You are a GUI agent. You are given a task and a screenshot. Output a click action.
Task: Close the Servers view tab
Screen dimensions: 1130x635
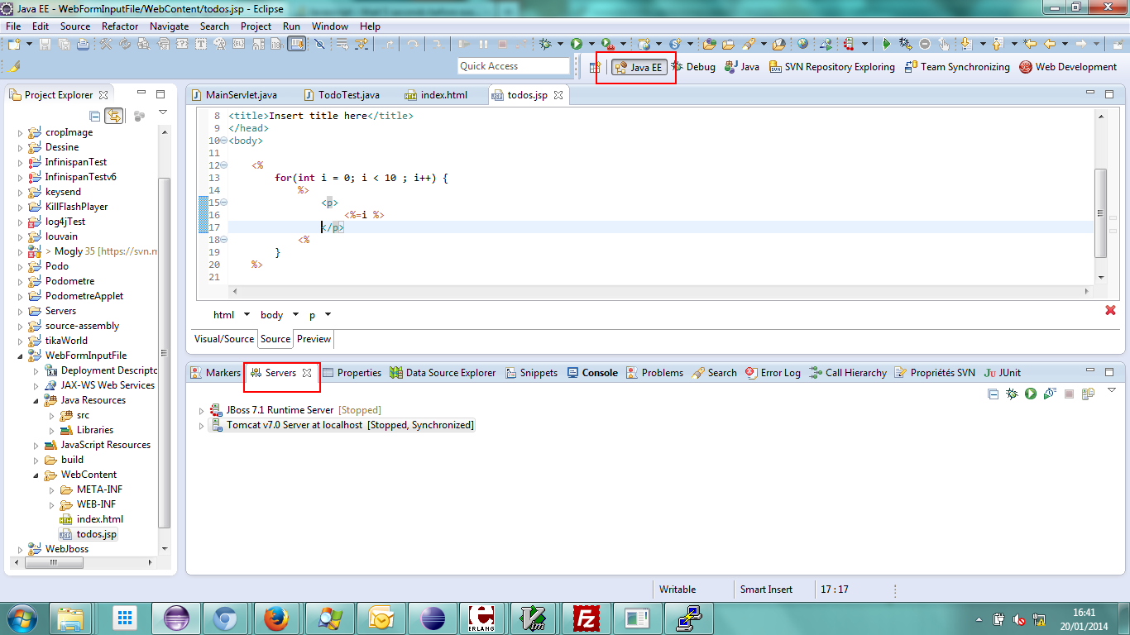point(306,373)
